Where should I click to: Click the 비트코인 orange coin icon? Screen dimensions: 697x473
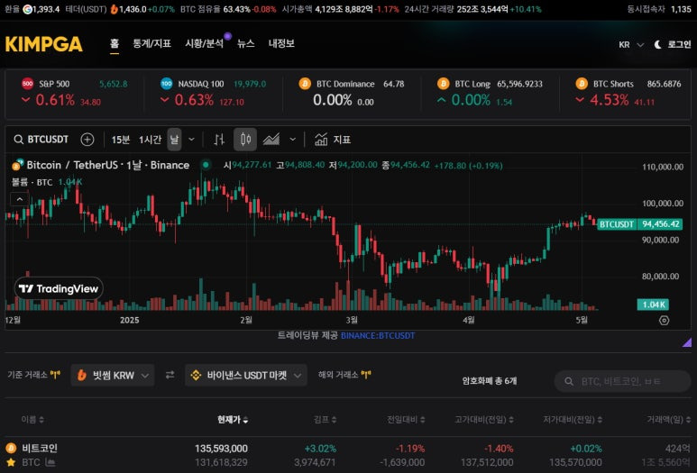tap(11, 448)
